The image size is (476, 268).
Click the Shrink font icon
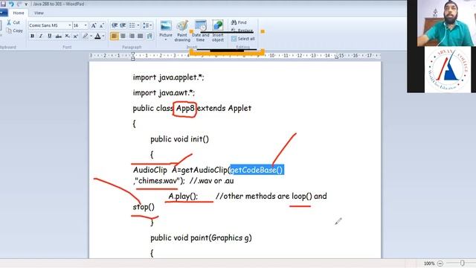pos(102,25)
